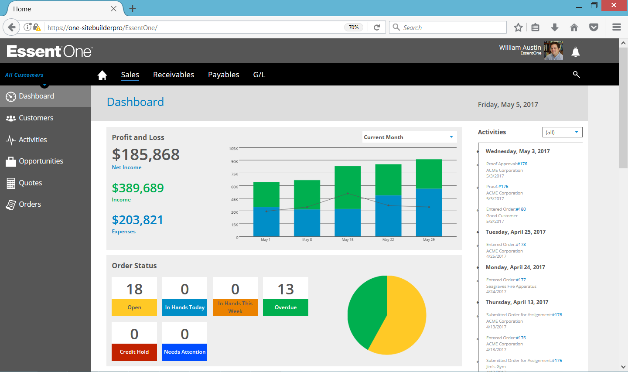Click the Expenses label

(x=123, y=232)
